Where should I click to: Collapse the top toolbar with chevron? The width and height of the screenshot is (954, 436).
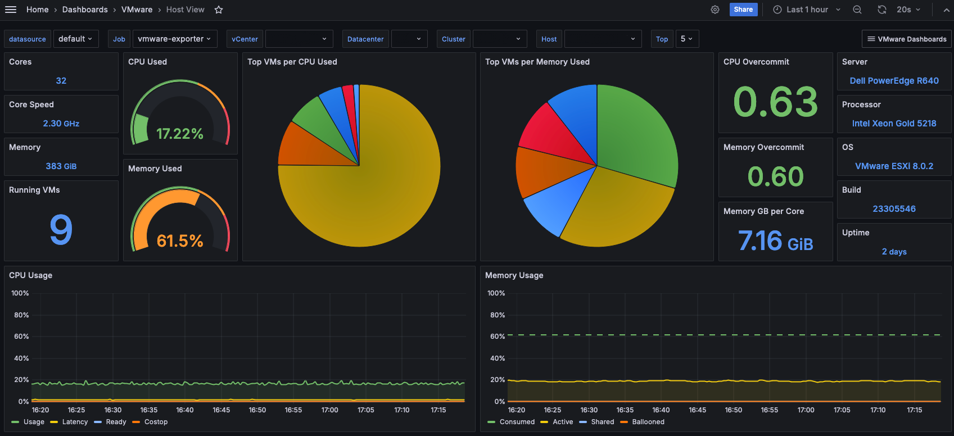(x=947, y=10)
